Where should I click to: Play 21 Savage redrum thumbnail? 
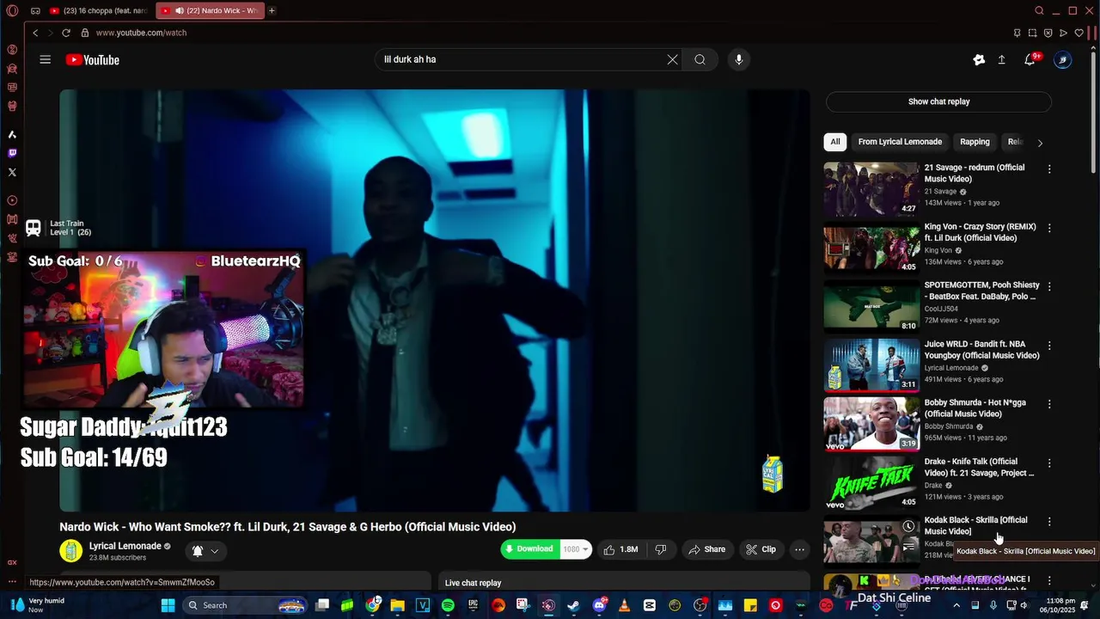[x=871, y=189]
